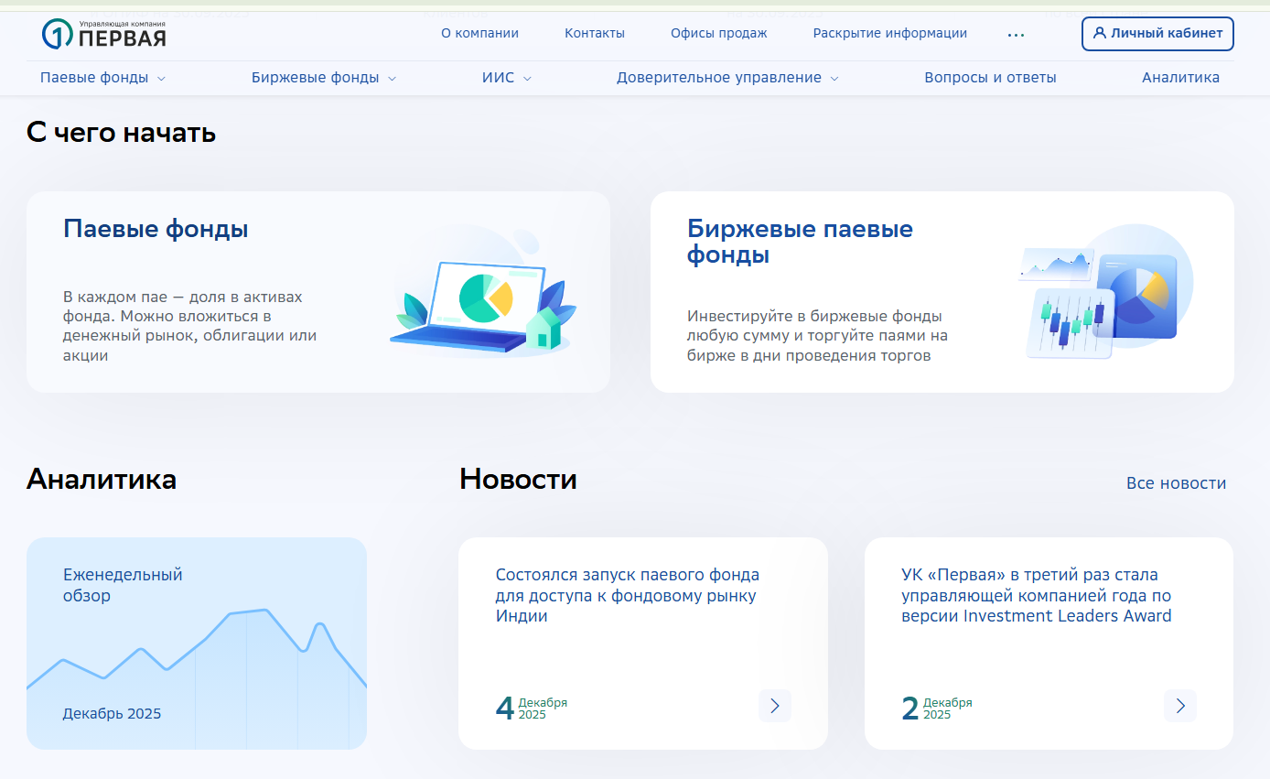Expand the Паевые фонды dropdown
Viewport: 1270px width, 779px height.
[x=102, y=78]
